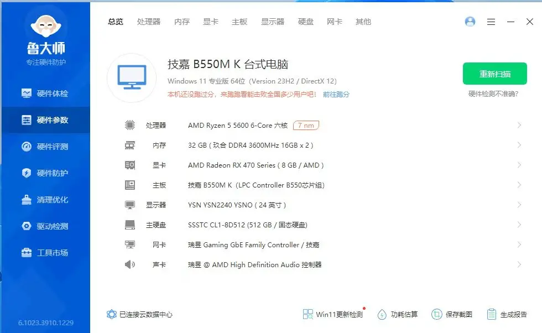Click the cloud data center icon

coord(112,314)
